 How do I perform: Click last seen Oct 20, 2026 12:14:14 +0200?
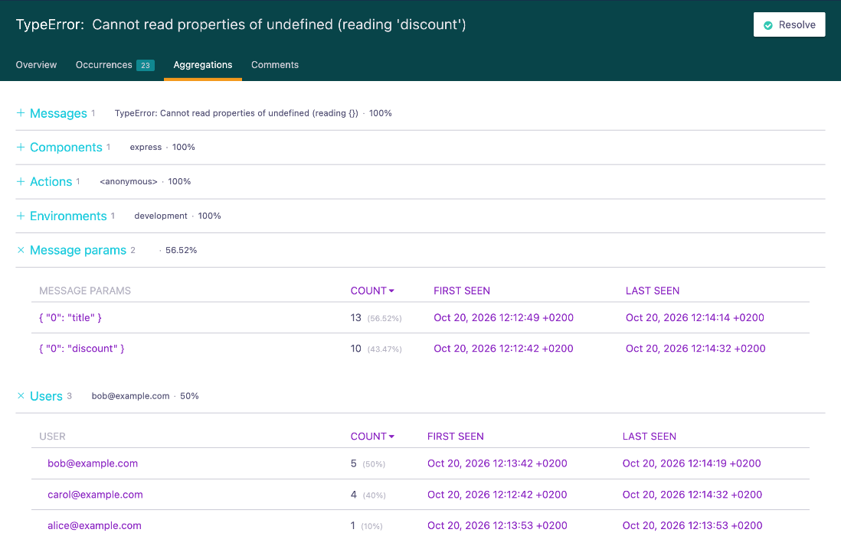point(695,317)
